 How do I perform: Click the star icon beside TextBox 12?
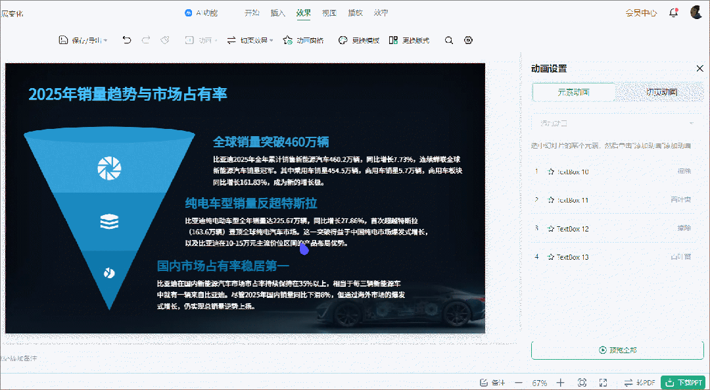[x=551, y=228]
